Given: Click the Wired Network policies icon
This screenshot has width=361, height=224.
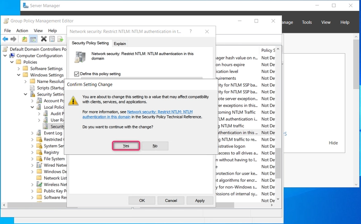Looking at the screenshot, I should 39,165.
